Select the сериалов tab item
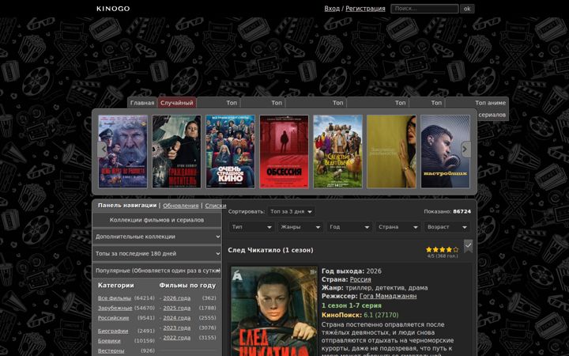 coord(492,115)
